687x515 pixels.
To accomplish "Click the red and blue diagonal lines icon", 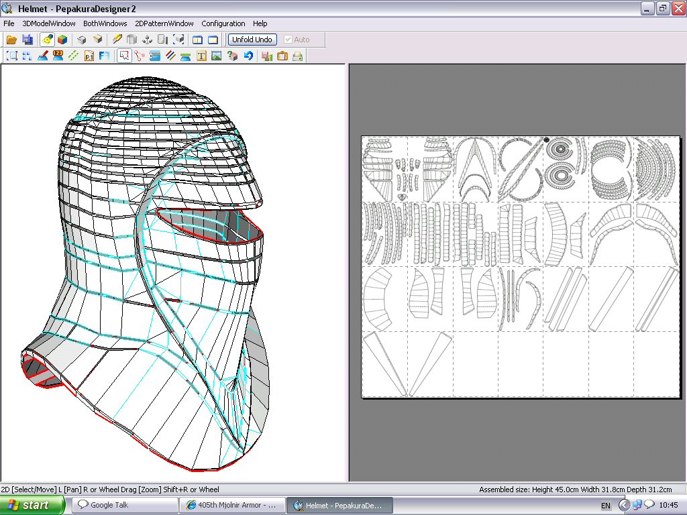I will click(170, 56).
